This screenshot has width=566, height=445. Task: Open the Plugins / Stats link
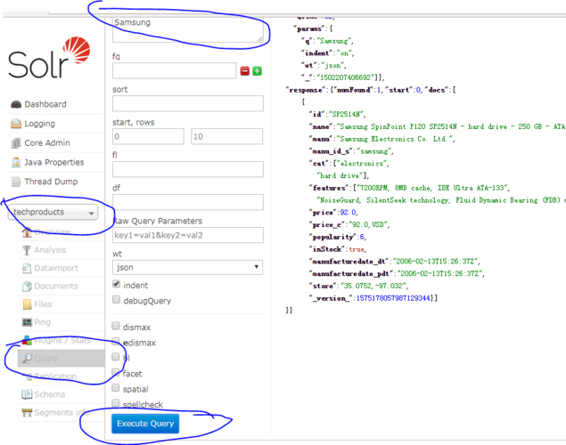coord(62,340)
